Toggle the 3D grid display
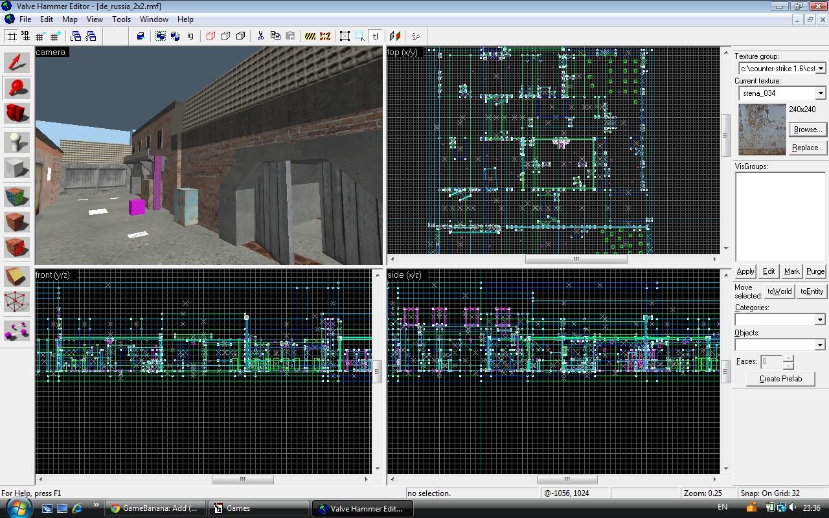 point(25,36)
